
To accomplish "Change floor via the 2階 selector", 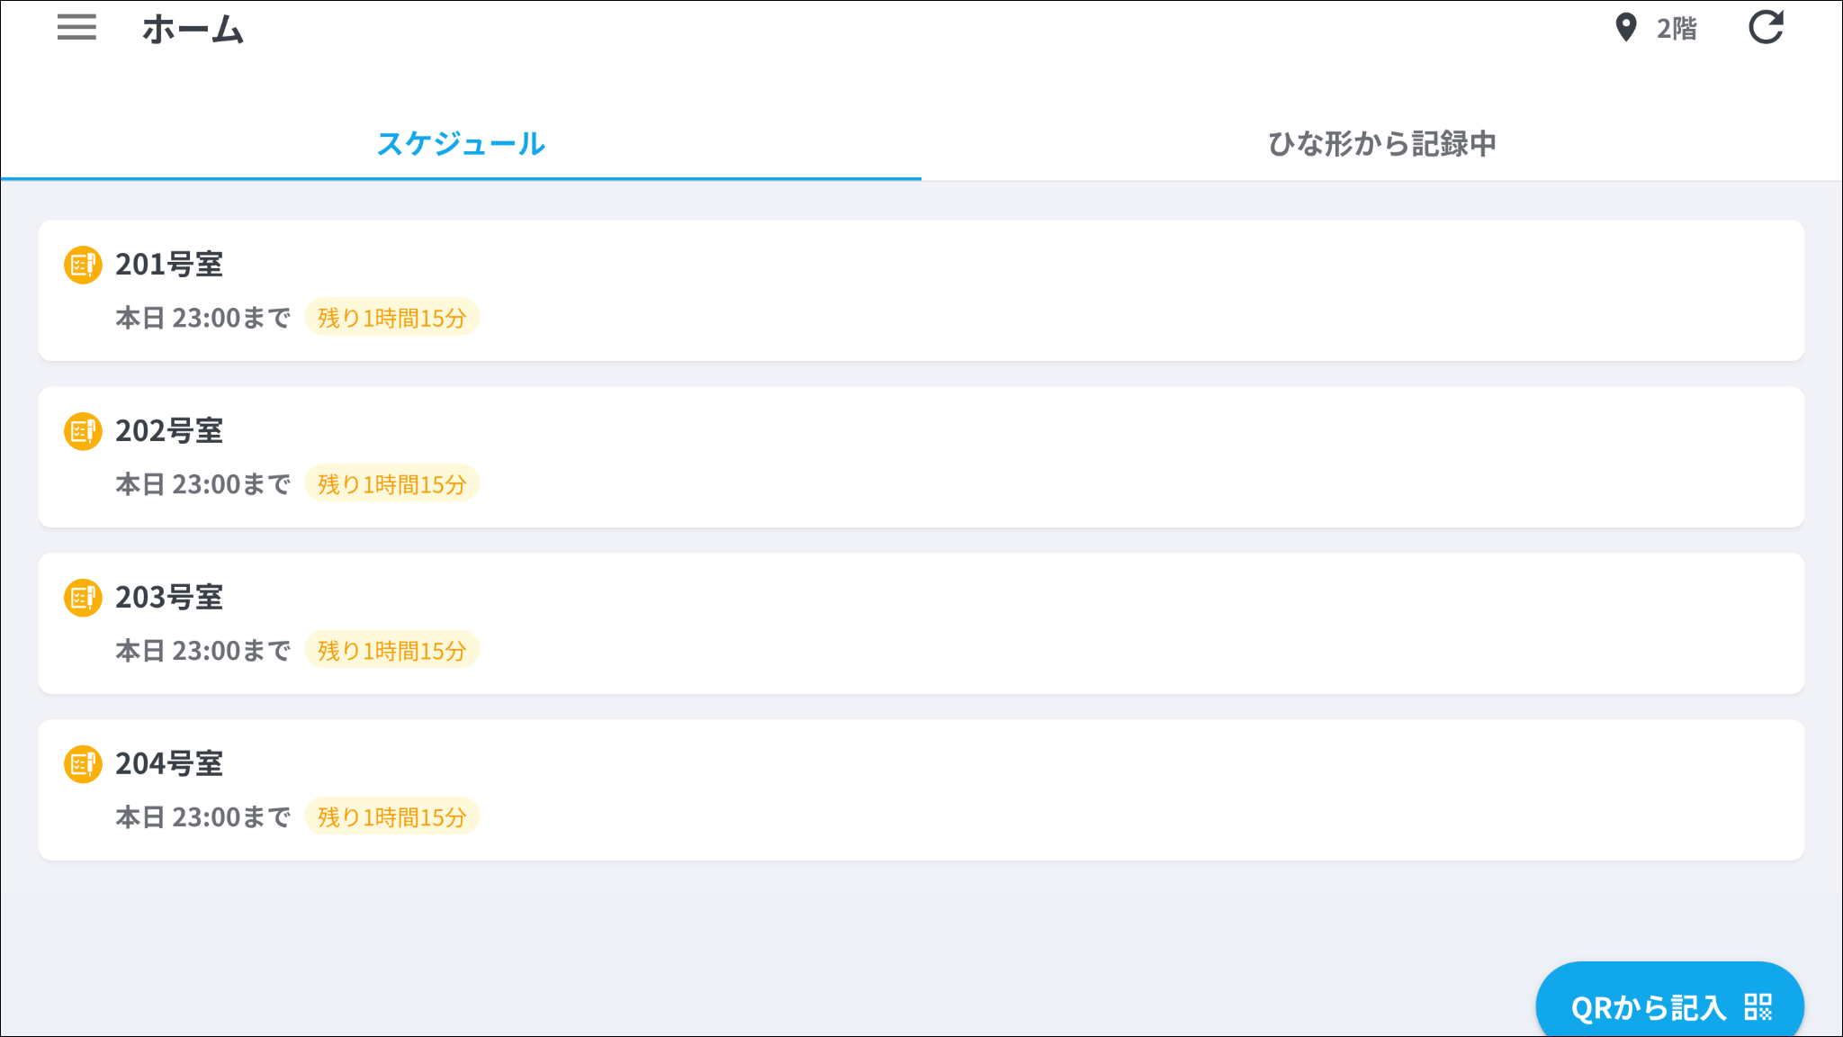I will coord(1676,29).
